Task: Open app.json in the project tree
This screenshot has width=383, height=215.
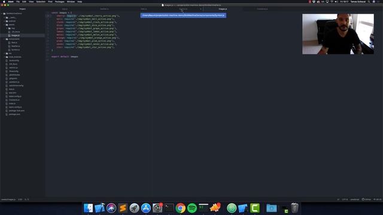Action: click(x=13, y=93)
